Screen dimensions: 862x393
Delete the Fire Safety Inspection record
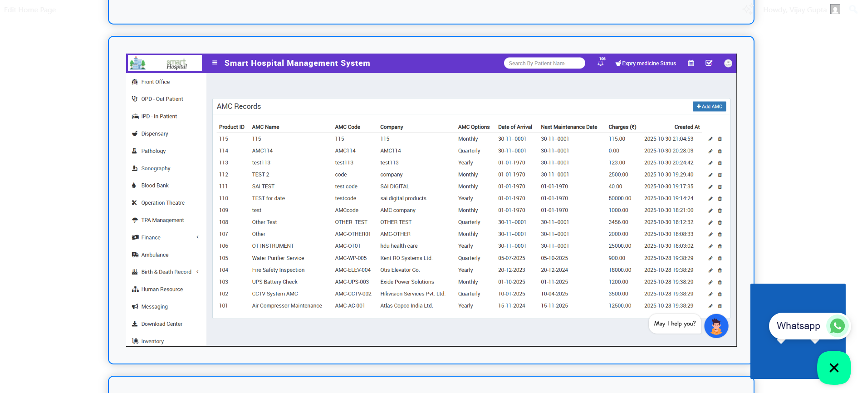coord(720,270)
